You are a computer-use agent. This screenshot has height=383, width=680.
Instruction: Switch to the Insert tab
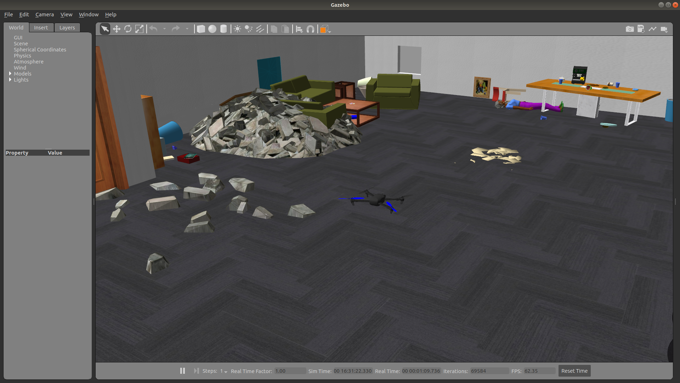tap(41, 28)
